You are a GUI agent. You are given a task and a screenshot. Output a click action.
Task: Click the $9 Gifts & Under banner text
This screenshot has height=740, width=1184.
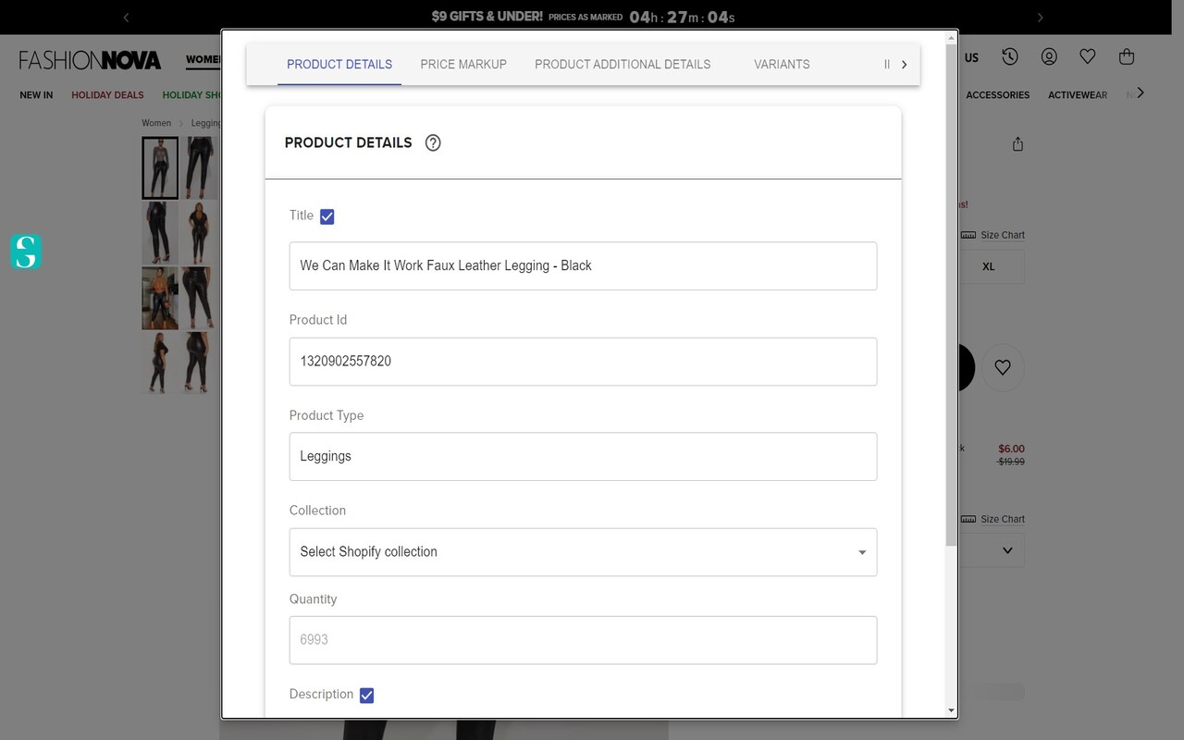coord(487,16)
